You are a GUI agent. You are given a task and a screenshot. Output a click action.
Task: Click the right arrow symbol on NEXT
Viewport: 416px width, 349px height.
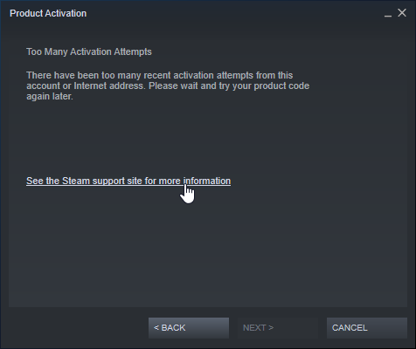pos(271,328)
